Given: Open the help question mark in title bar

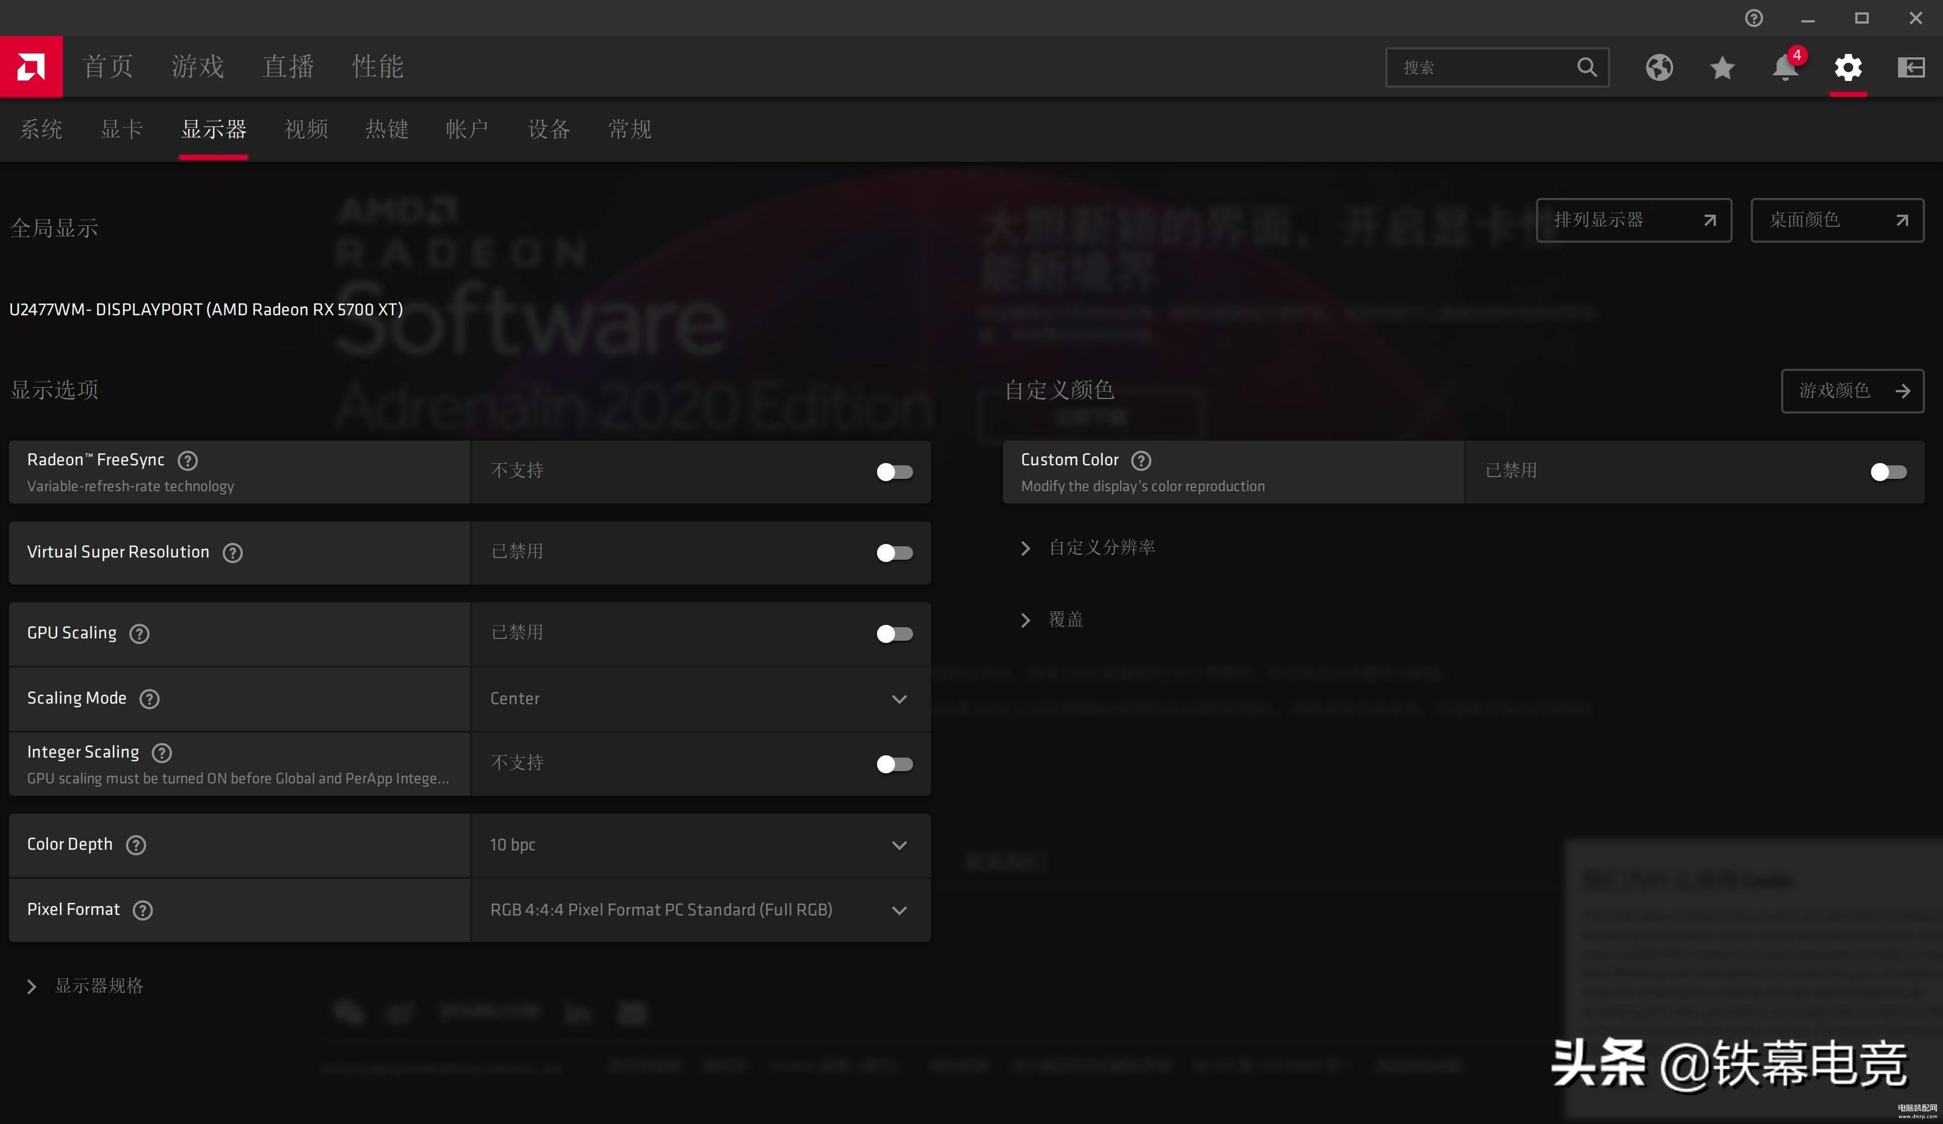Looking at the screenshot, I should pos(1754,18).
